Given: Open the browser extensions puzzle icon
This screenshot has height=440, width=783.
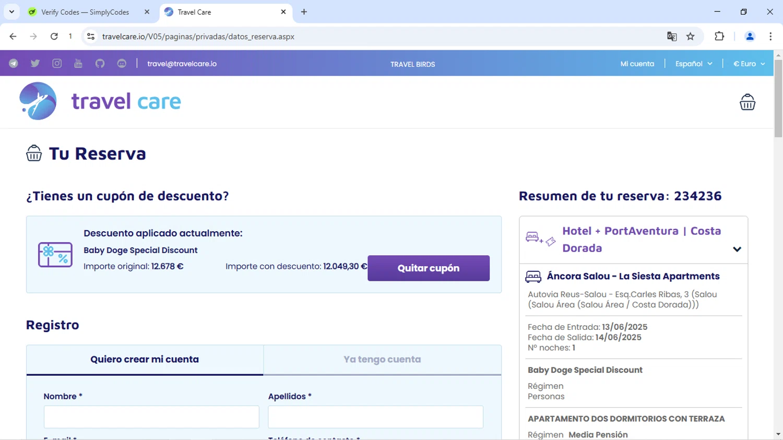Looking at the screenshot, I should (719, 37).
